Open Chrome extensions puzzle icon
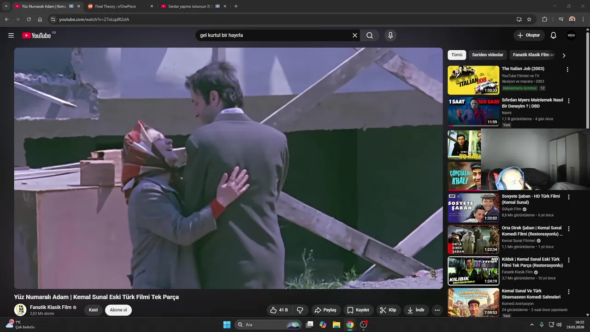 544,19
